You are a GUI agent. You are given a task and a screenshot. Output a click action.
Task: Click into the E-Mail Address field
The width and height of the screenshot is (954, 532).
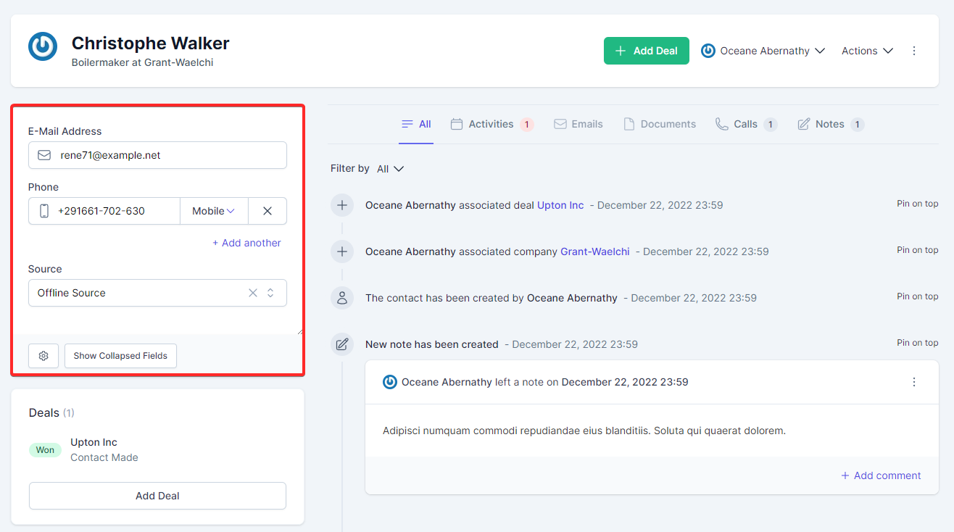pos(167,155)
